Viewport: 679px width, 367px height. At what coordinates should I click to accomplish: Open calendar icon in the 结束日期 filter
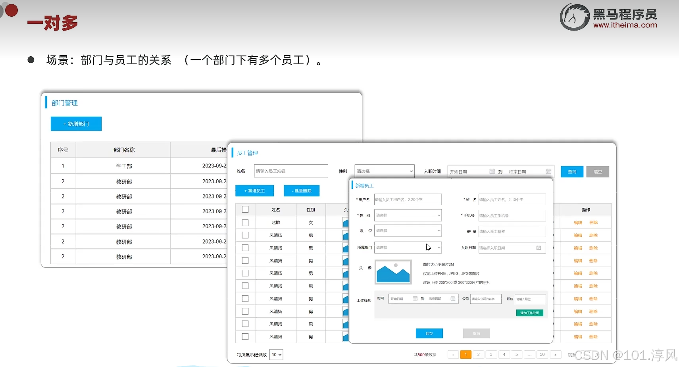[x=549, y=171]
